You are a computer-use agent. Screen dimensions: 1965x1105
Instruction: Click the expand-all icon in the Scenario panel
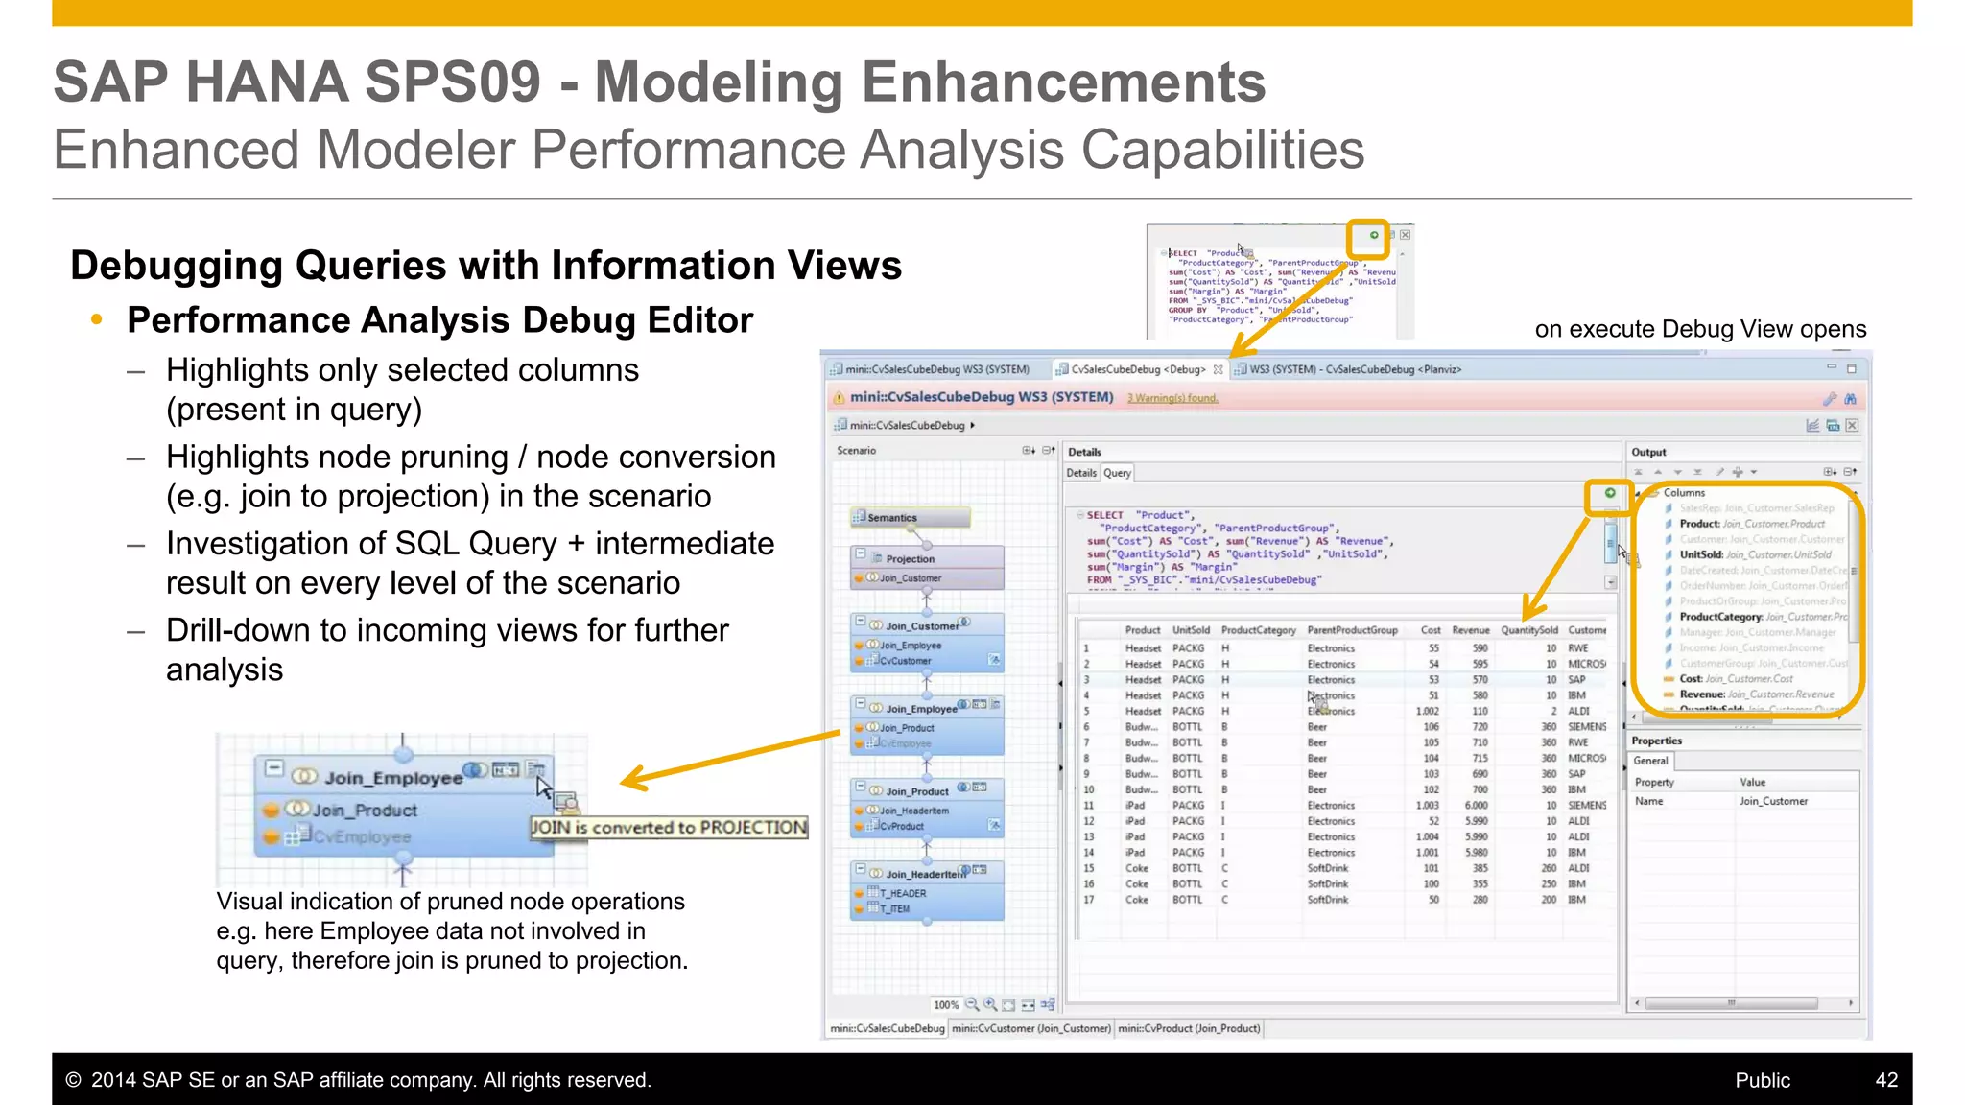click(1029, 451)
